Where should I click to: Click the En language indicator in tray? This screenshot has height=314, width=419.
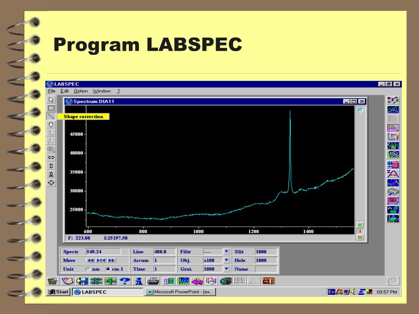tap(331, 292)
